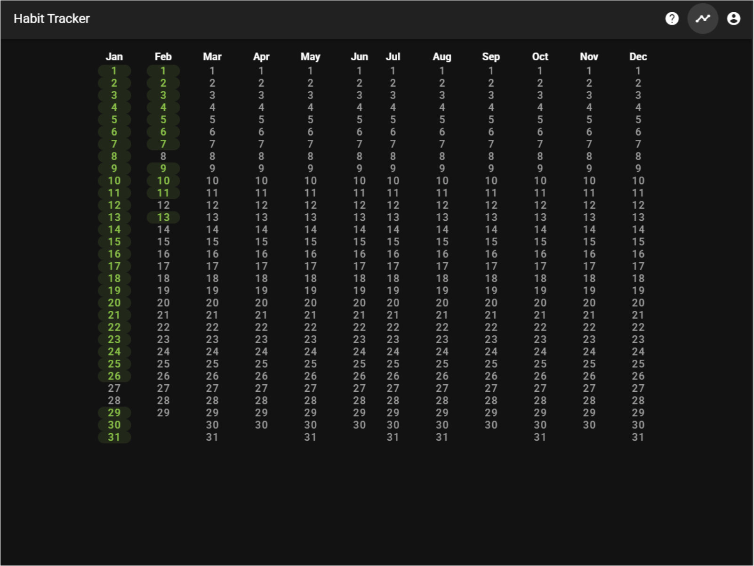
Task: Mark September 30 as completed
Action: pos(491,425)
